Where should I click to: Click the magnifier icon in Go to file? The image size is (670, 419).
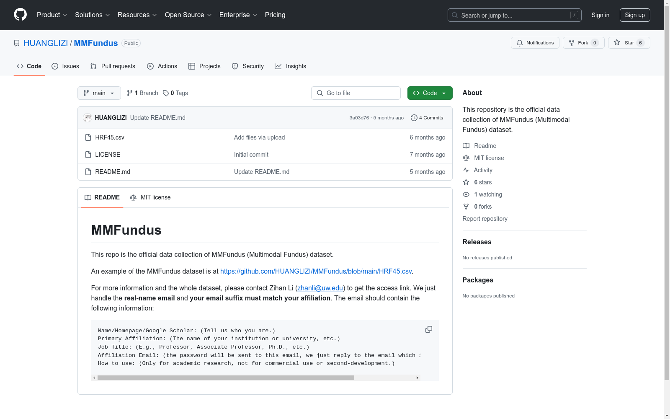coord(320,93)
